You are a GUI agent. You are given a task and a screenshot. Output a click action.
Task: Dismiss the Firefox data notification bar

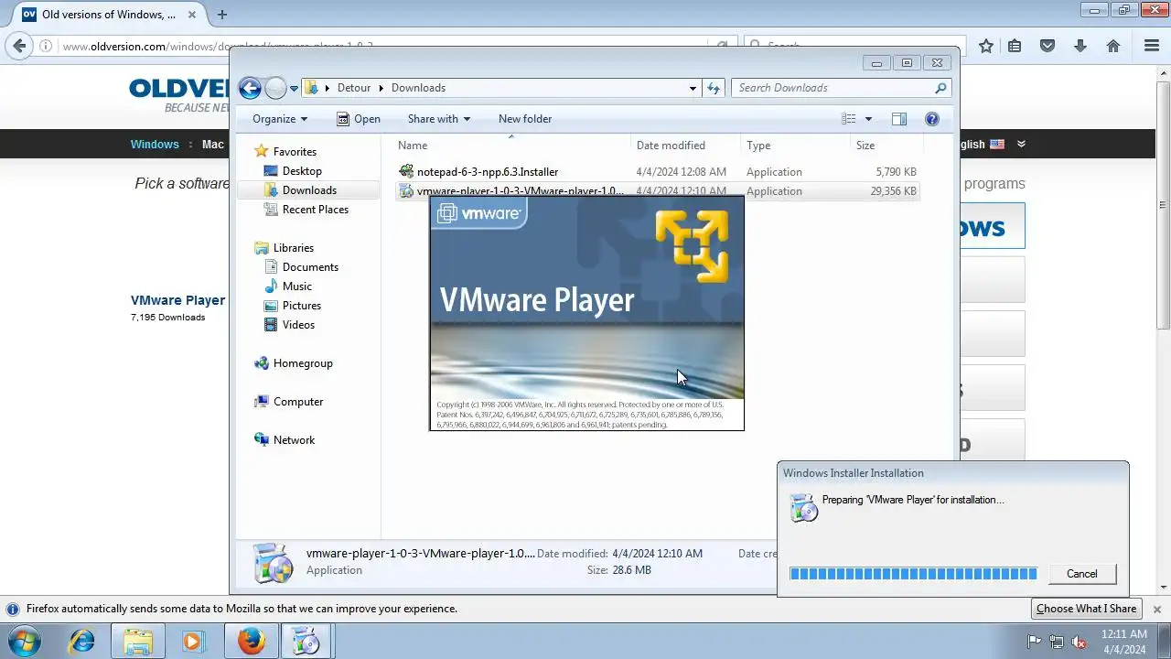(1156, 609)
